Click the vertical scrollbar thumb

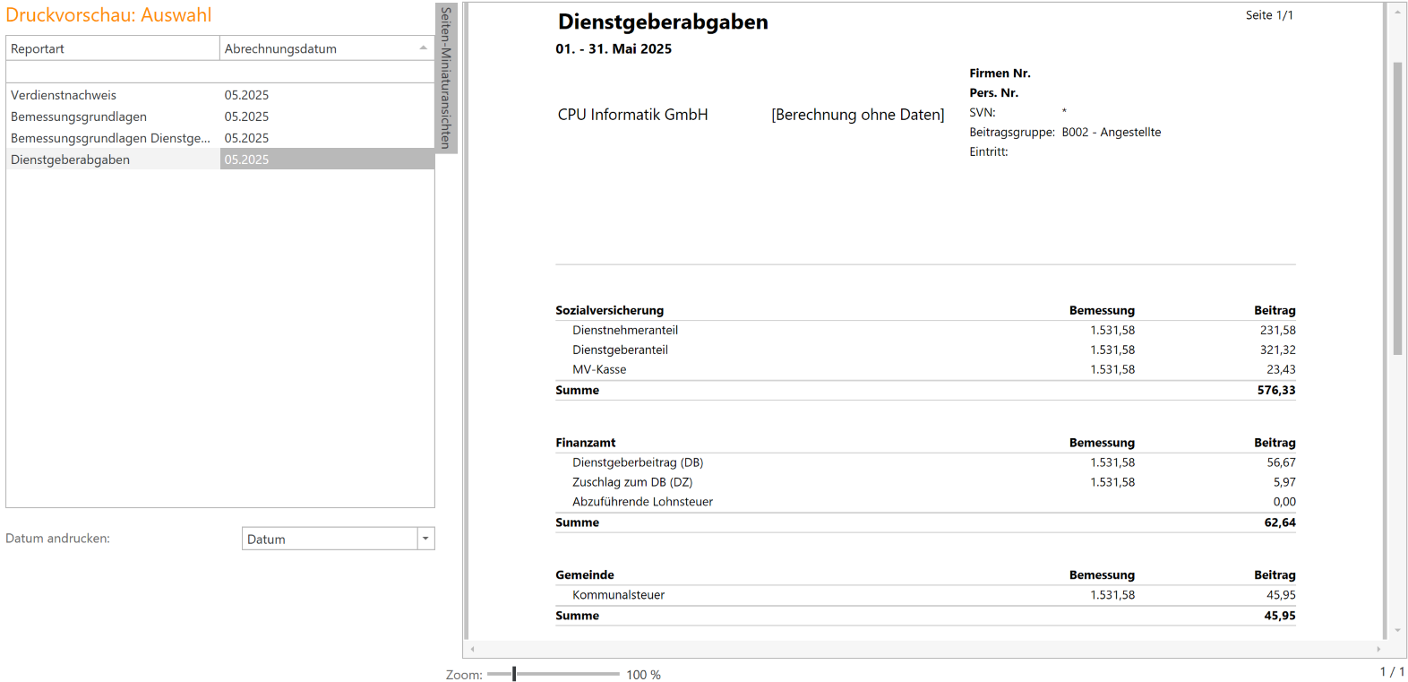[x=1397, y=209]
